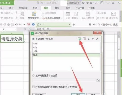Open the 数据 ribbon tab
Screen dimensions: 122x95
tap(46, 8)
